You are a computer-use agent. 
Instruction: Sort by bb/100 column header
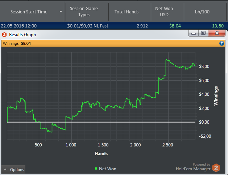coord(202,12)
